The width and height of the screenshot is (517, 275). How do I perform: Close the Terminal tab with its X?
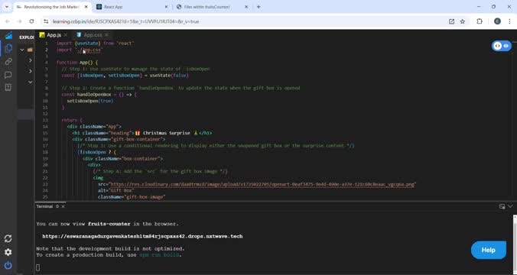63,206
